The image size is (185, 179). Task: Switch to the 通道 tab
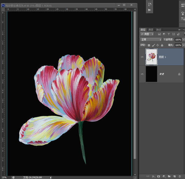(150, 30)
